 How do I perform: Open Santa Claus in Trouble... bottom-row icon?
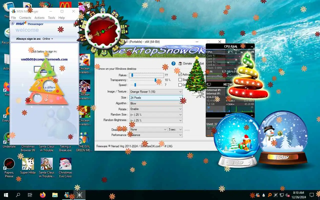tap(46, 168)
